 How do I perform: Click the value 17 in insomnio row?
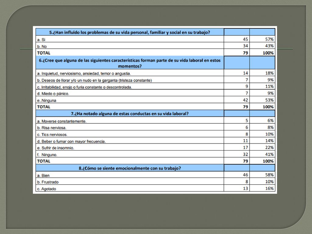(x=245, y=147)
